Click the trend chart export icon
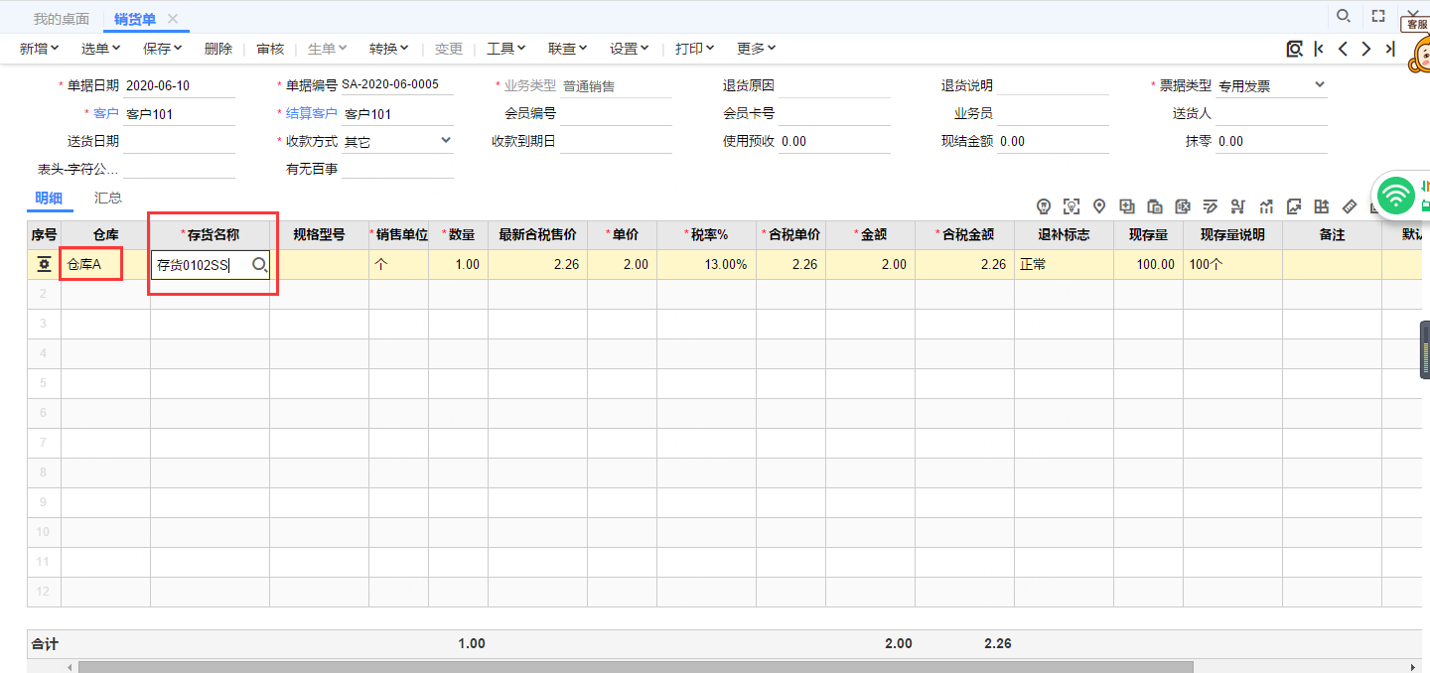1430x673 pixels. (1294, 206)
